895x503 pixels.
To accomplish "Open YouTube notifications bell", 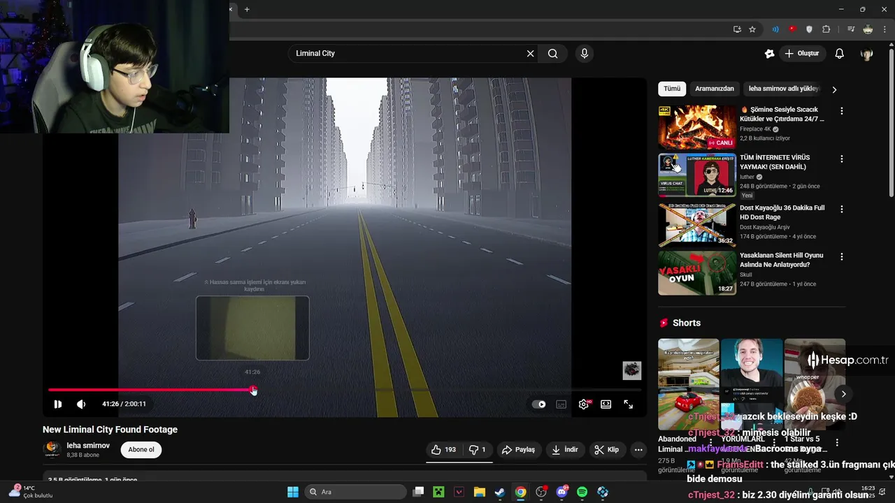I will [840, 53].
